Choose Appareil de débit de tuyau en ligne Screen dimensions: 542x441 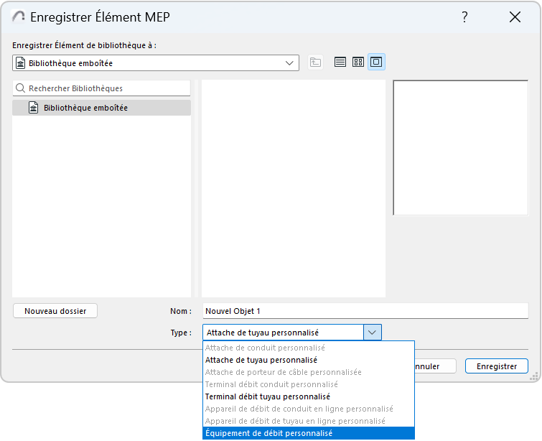click(x=309, y=421)
